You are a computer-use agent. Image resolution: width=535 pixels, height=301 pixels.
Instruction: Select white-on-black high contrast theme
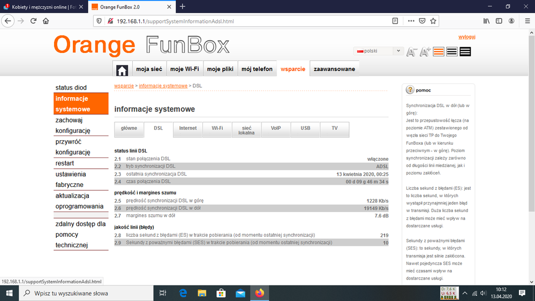pyautogui.click(x=465, y=51)
